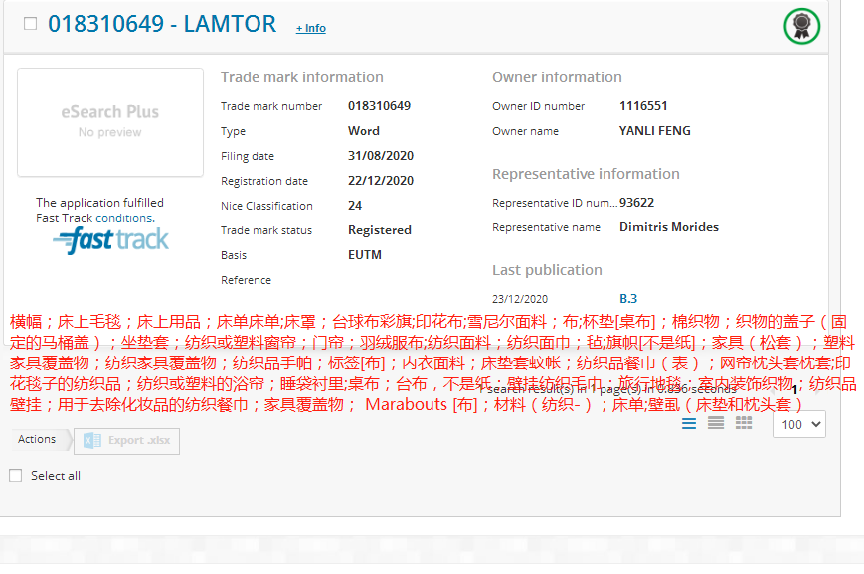864x574 pixels.
Task: Click the Excel icon on Export button
Action: 92,440
